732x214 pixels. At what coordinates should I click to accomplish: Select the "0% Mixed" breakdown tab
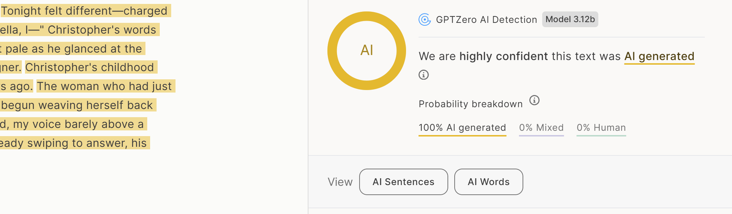pyautogui.click(x=541, y=128)
